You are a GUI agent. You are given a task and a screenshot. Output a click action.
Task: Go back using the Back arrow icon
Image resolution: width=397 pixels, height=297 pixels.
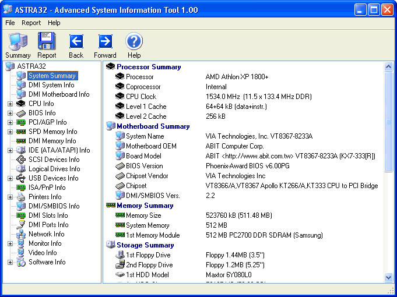[76, 41]
